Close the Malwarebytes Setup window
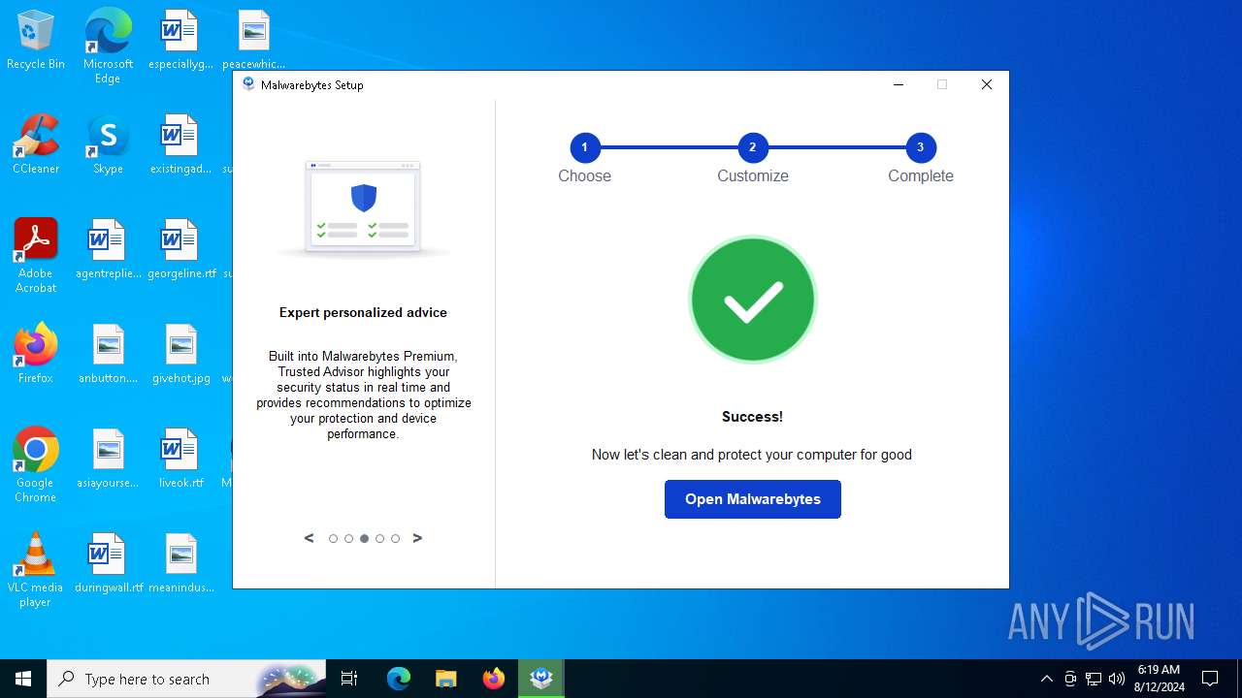Screen dimensions: 1242x698 [987, 84]
